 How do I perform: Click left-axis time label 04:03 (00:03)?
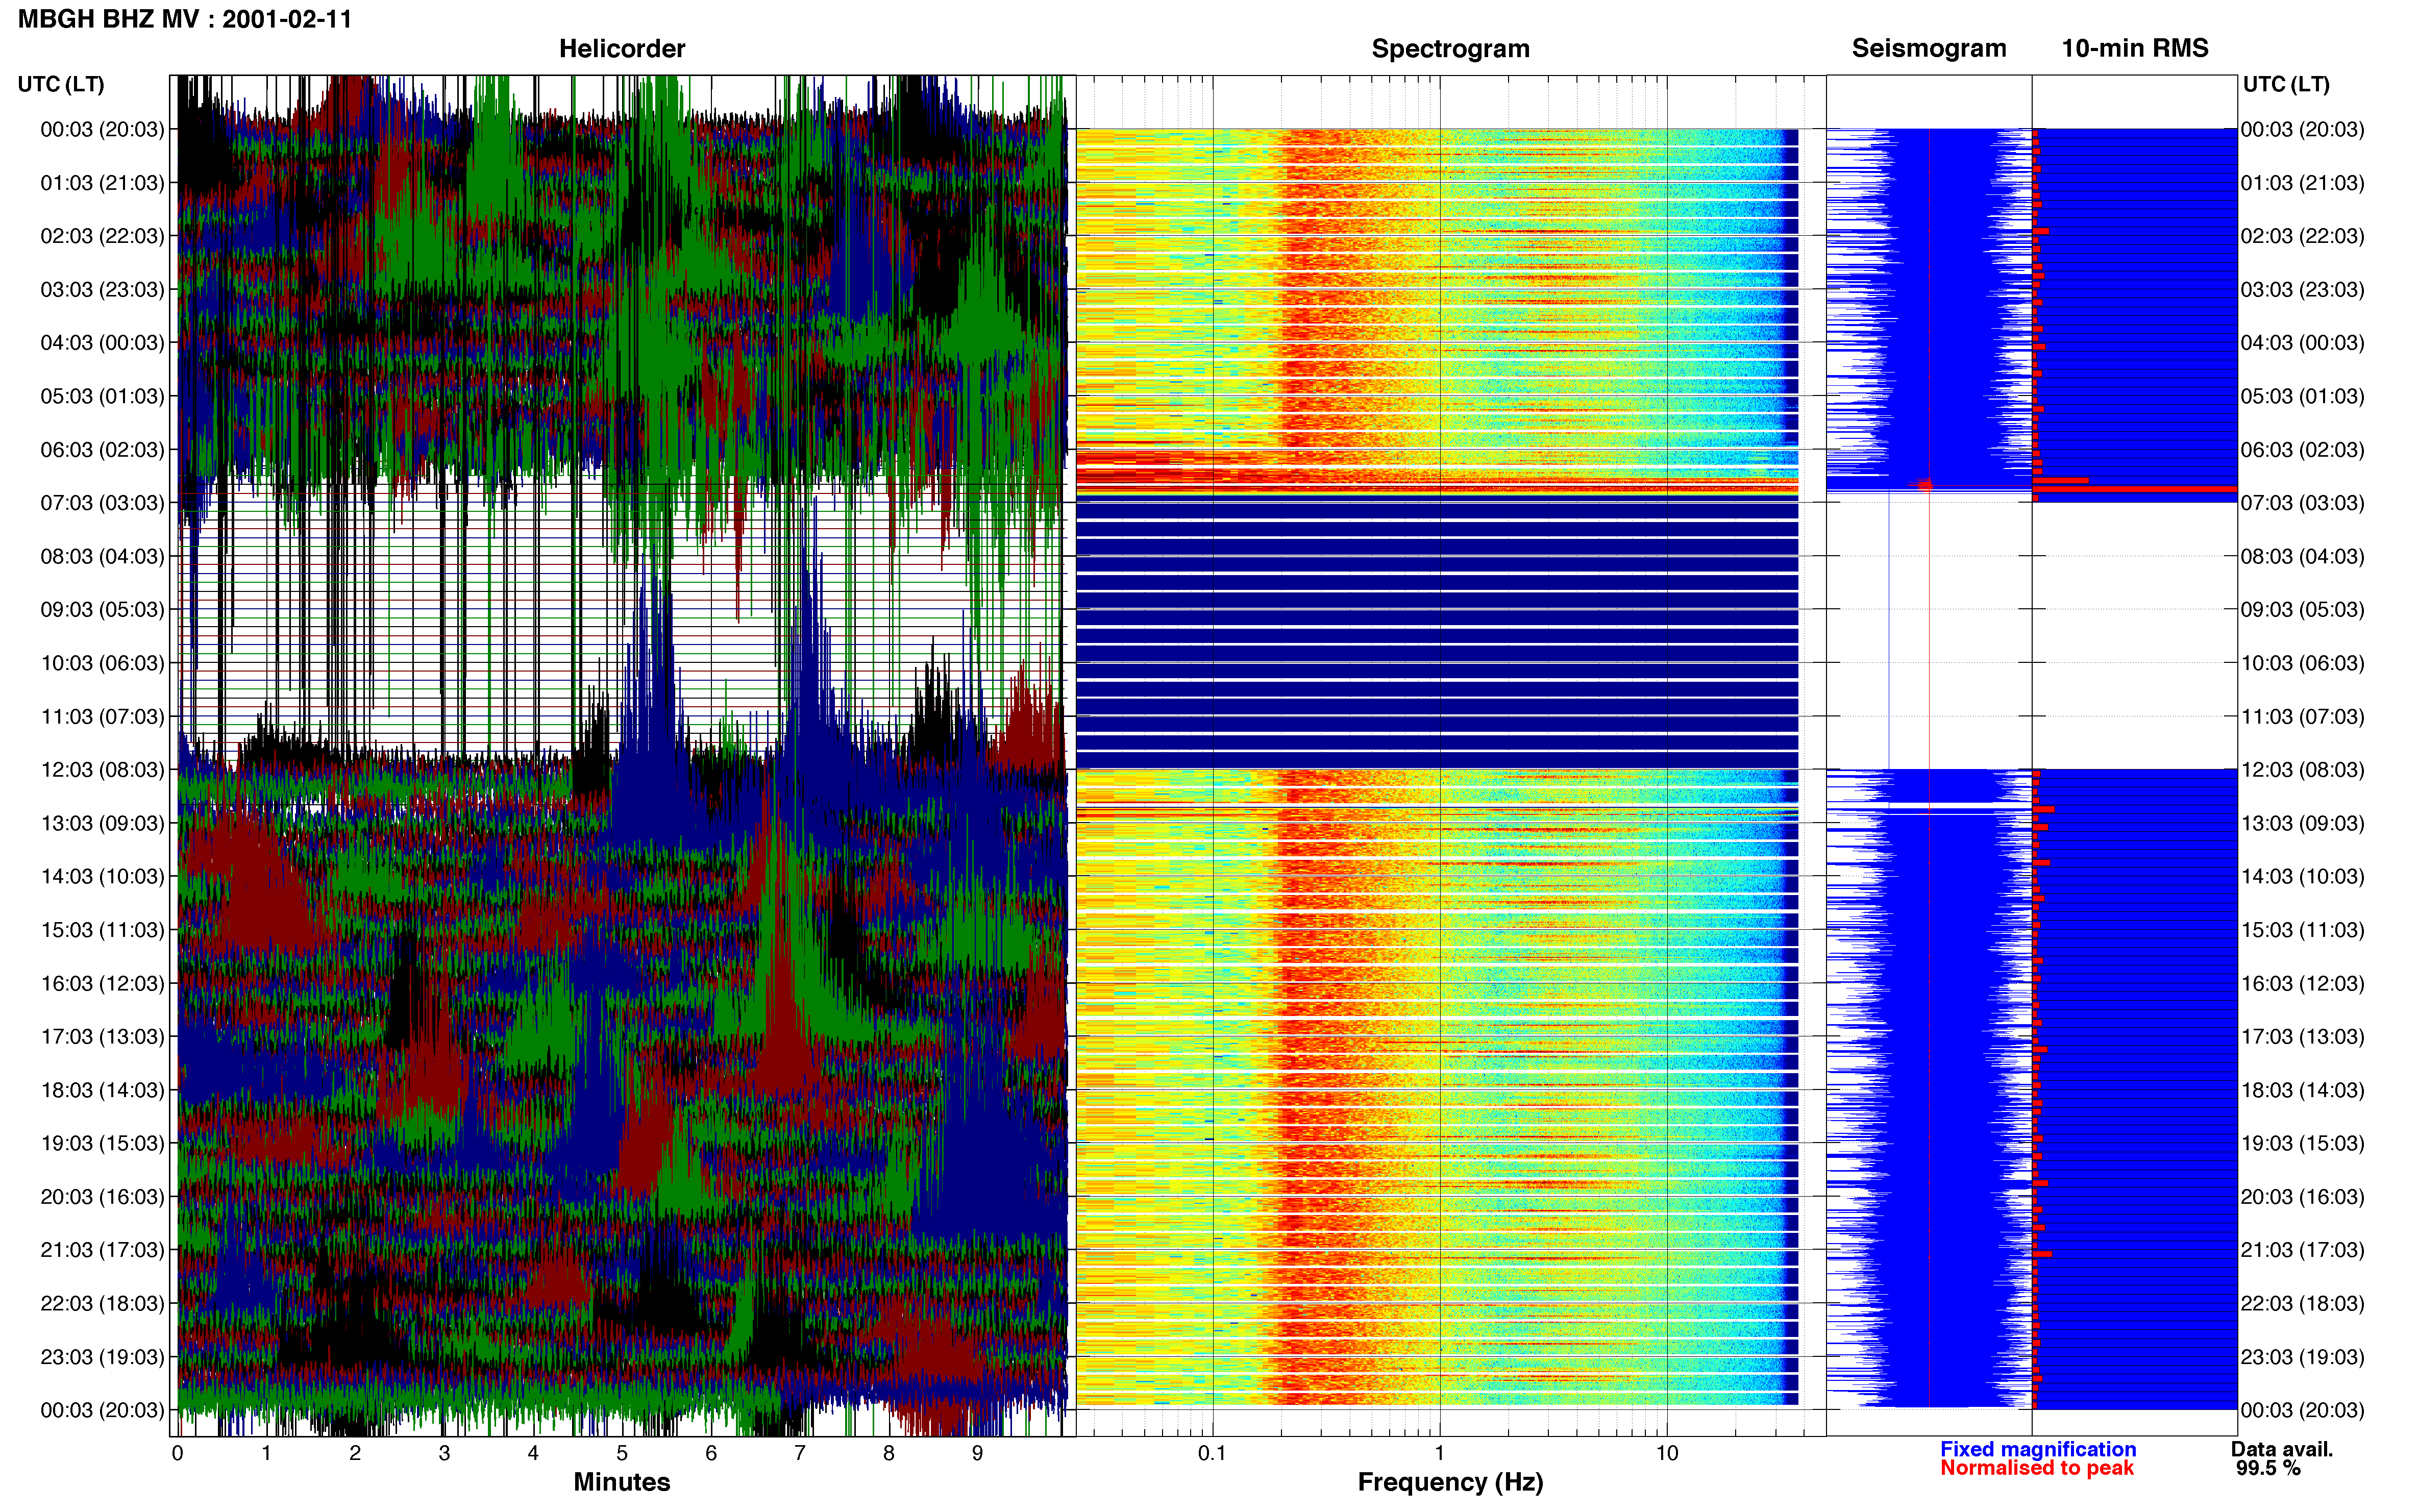click(x=102, y=342)
